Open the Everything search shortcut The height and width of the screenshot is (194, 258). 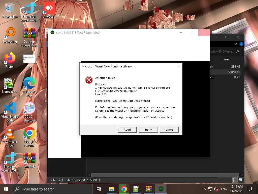(x=10, y=35)
